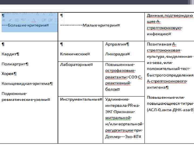Click the cell text "Лабораторные"
The height and width of the screenshot is (145, 194).
[75, 65]
